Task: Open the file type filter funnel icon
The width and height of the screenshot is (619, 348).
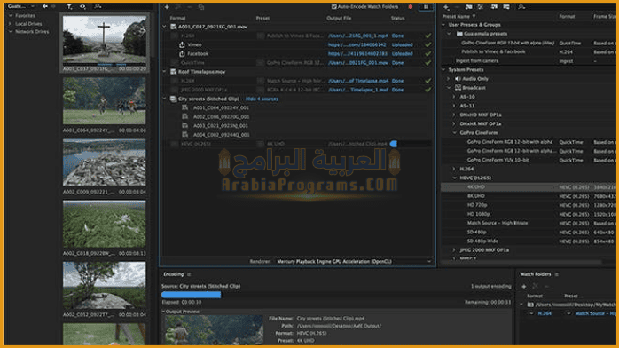Action: 69,6
